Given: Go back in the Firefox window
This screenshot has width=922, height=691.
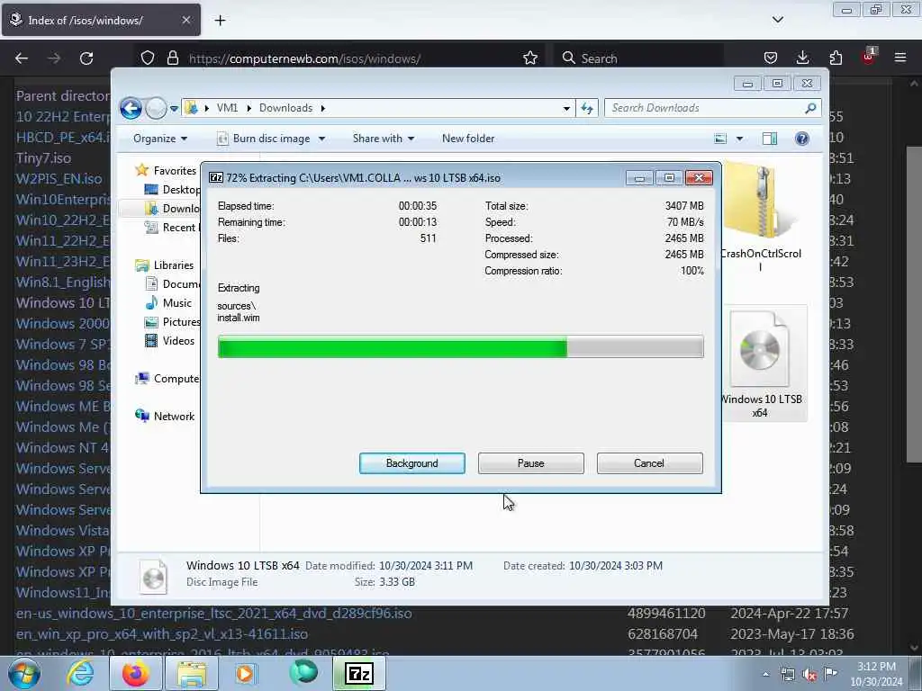Looking at the screenshot, I should tap(22, 58).
